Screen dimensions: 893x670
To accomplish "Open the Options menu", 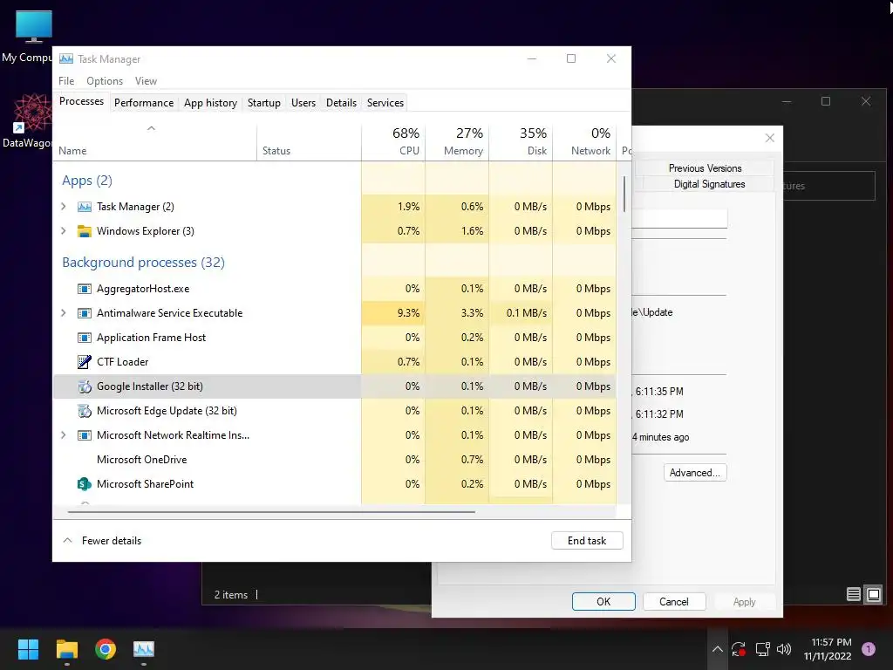I will [x=105, y=81].
